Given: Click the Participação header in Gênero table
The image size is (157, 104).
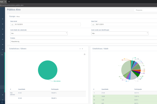Looking at the screenshot, I should pos(55,89).
